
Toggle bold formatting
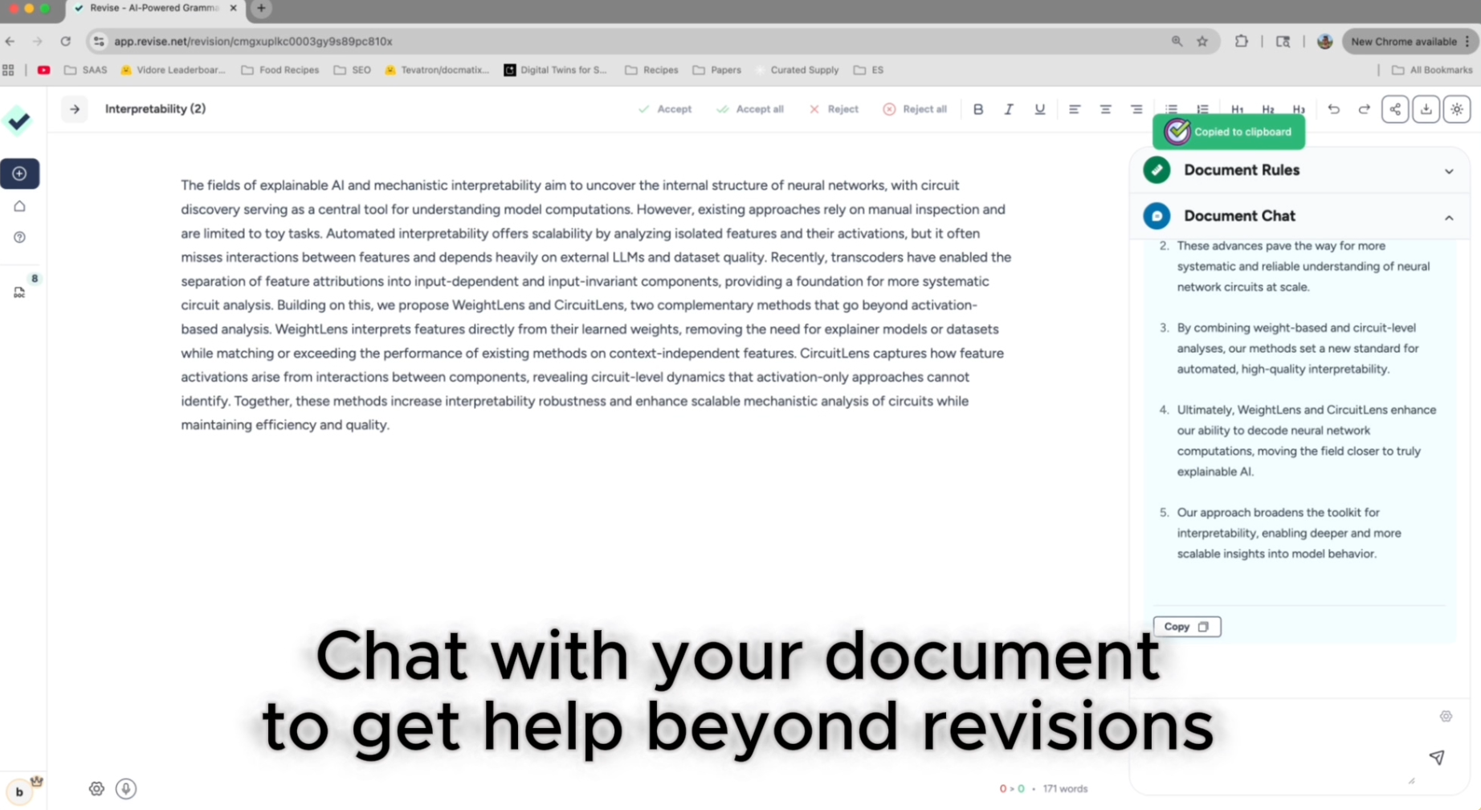977,109
